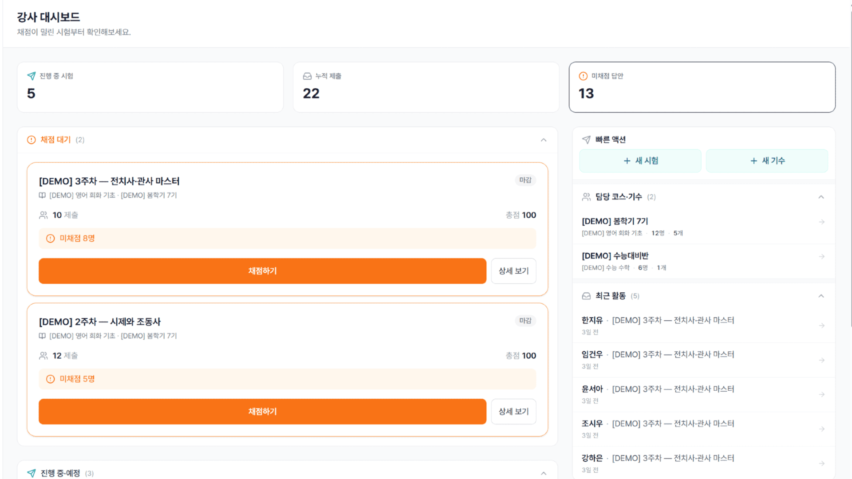Screen dimensions: 852x479
Task: Click the arrow on 윤서아 activity row
Action: pyautogui.click(x=822, y=394)
